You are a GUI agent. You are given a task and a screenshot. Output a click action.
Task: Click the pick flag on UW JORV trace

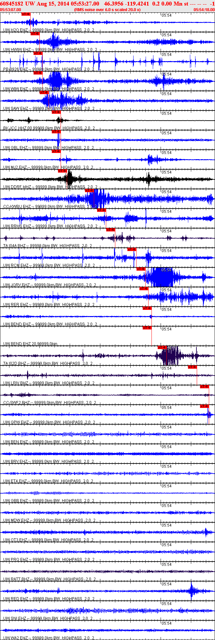(141, 269)
